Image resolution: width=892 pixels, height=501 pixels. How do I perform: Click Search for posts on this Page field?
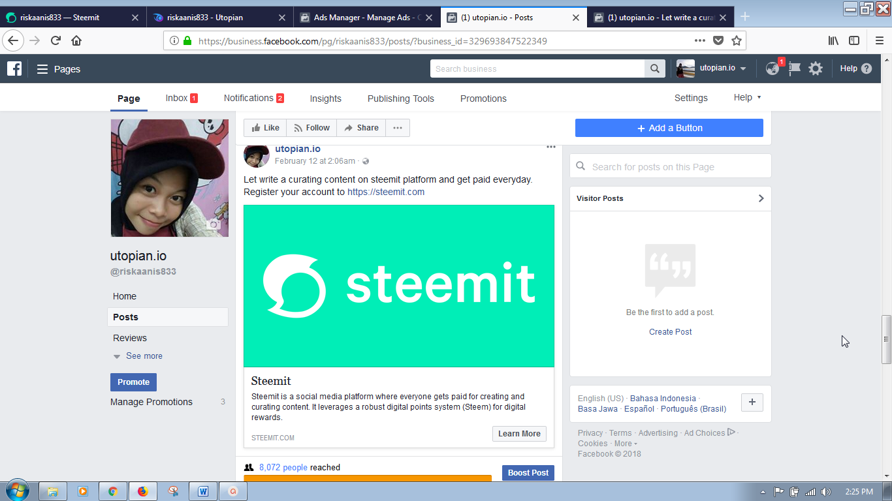671,166
